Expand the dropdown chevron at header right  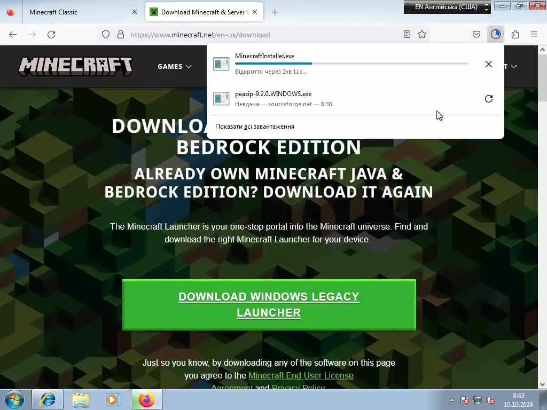click(513, 67)
